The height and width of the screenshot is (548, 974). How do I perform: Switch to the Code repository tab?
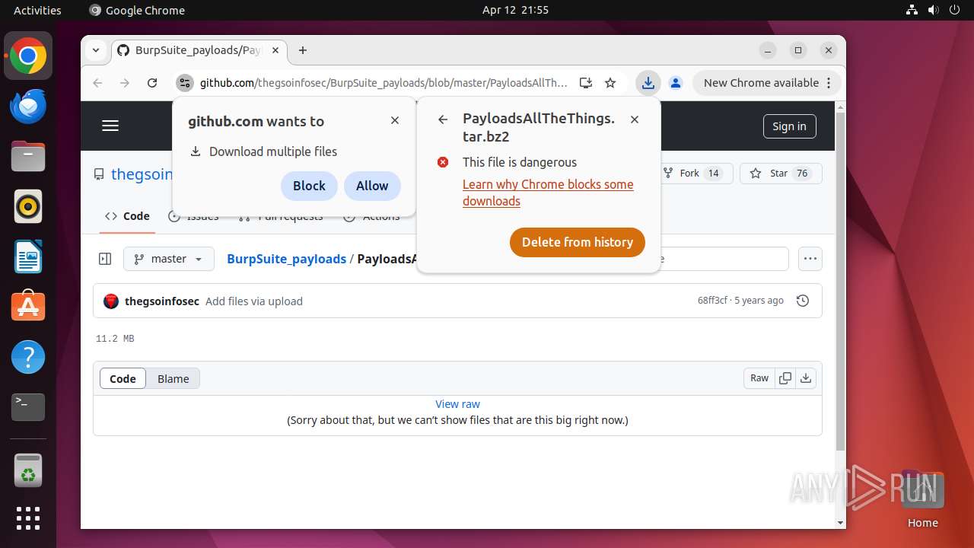128,216
